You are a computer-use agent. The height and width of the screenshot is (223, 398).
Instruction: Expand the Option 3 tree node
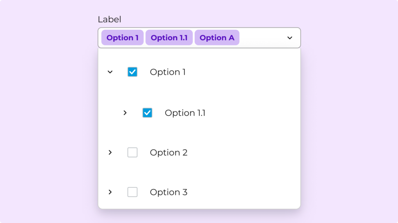(110, 192)
